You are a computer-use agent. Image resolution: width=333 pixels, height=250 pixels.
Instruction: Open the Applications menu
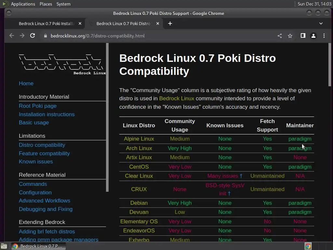(23, 4)
